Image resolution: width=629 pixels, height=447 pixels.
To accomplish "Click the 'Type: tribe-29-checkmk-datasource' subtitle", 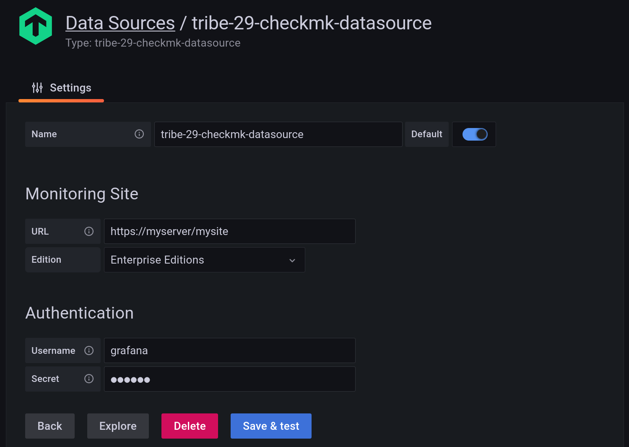I will click(153, 43).
